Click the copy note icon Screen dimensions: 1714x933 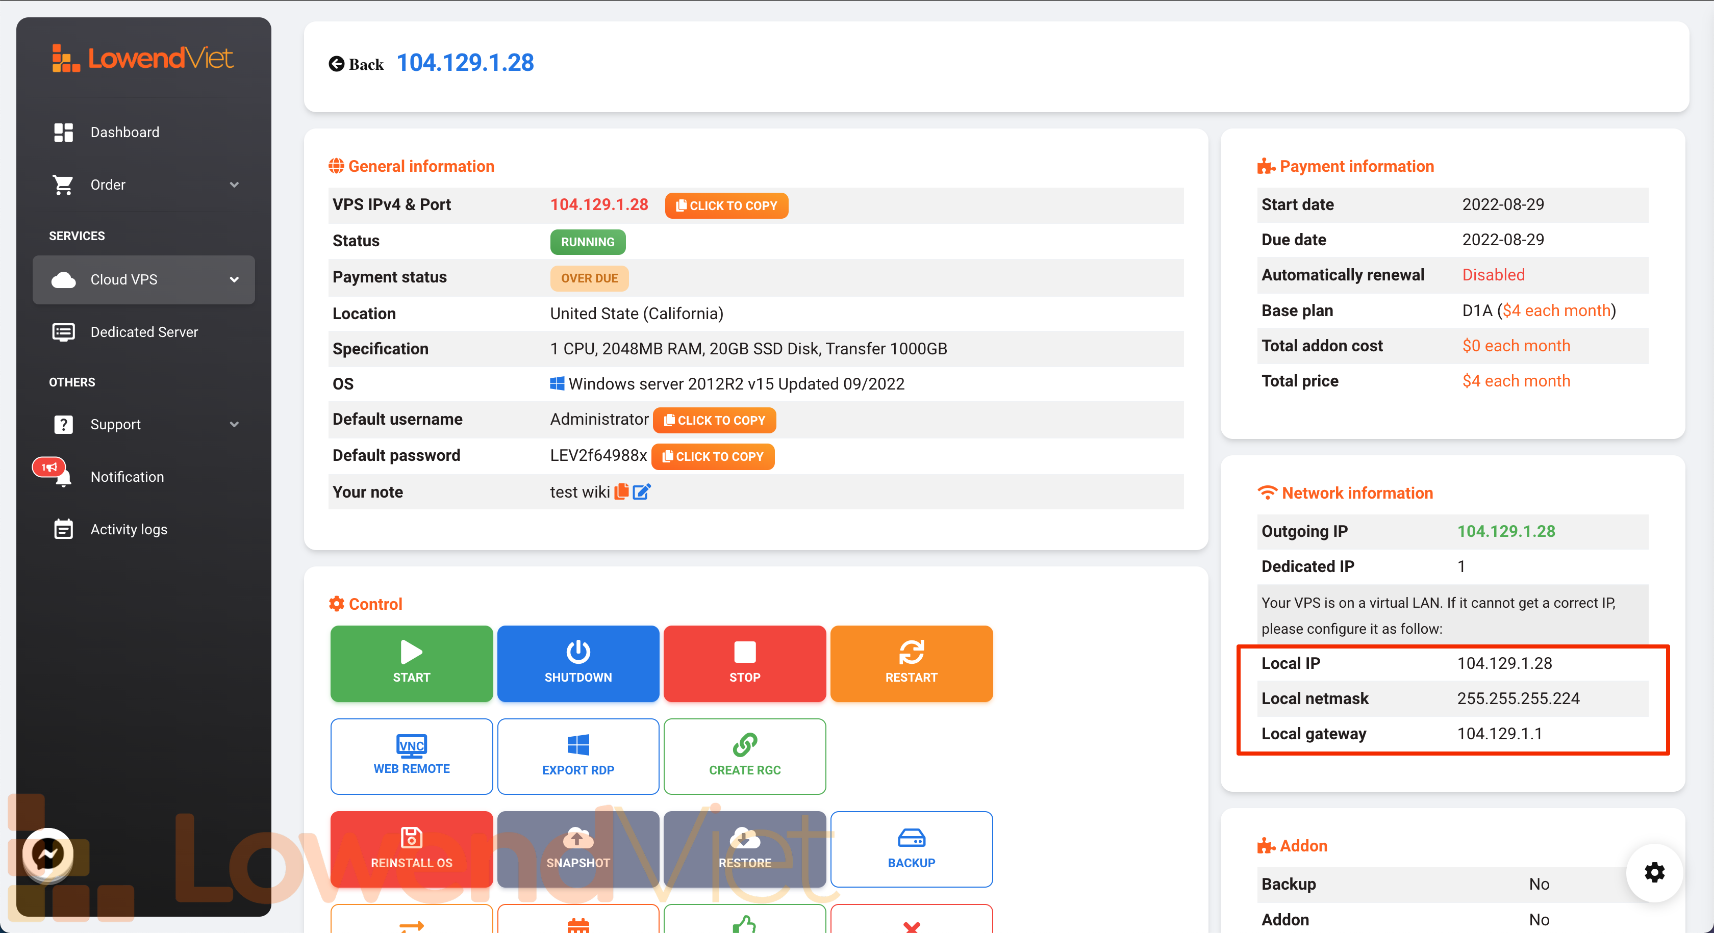click(621, 491)
